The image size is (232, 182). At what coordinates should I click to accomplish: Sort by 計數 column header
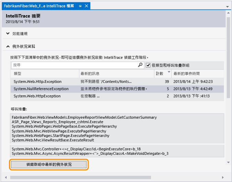pyautogui.click(x=163, y=74)
